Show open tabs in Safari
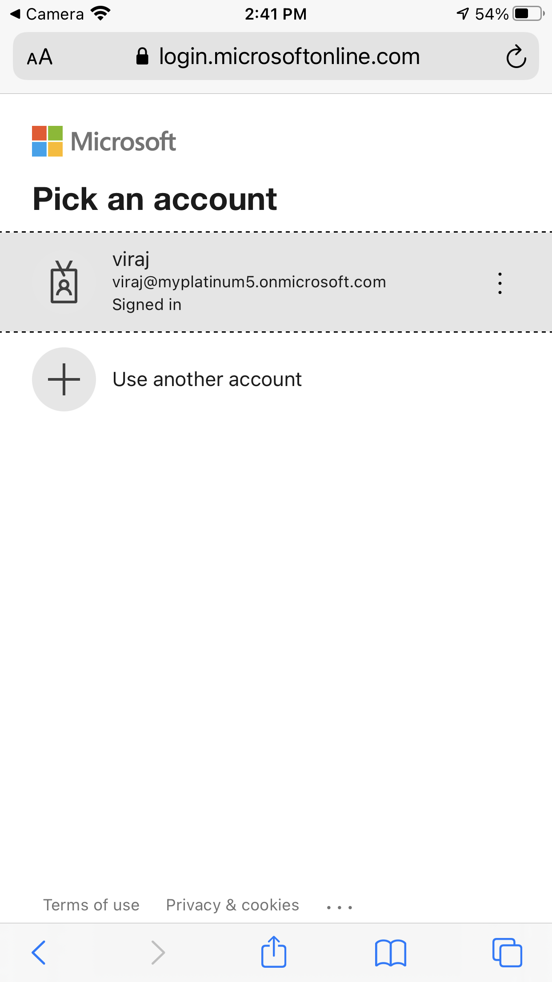Screen dimensions: 552x982 click(507, 953)
